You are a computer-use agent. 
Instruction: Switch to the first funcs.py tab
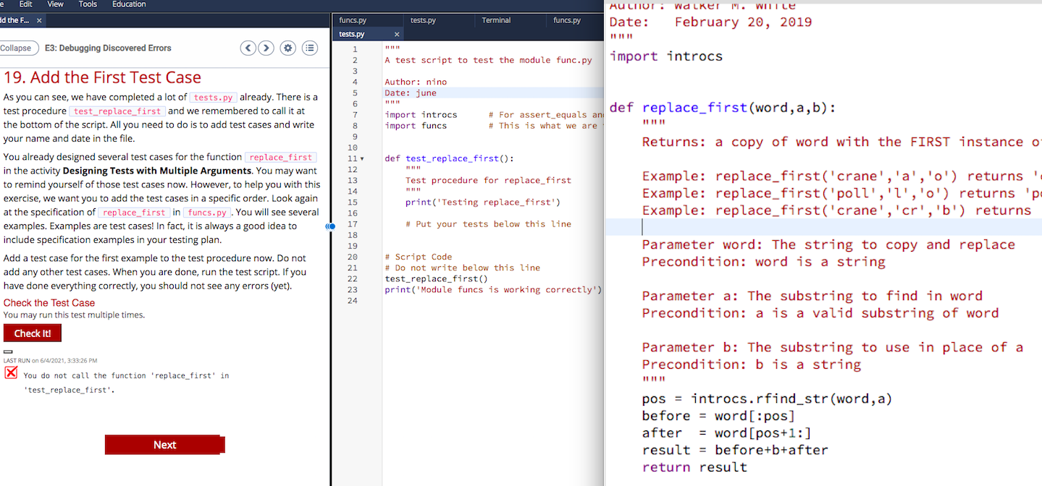[367, 20]
